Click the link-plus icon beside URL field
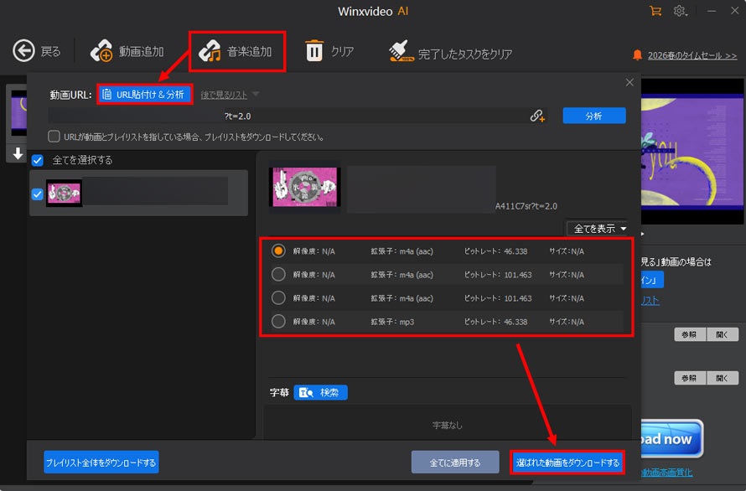This screenshot has height=491, width=746. 538,116
